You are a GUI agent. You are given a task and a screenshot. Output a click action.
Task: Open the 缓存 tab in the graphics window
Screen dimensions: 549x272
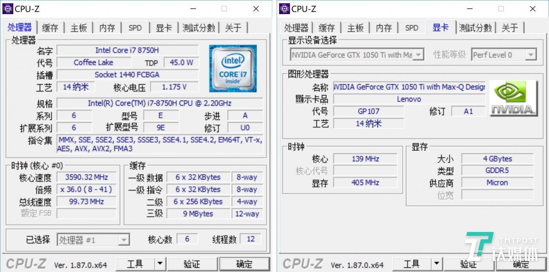coord(326,28)
